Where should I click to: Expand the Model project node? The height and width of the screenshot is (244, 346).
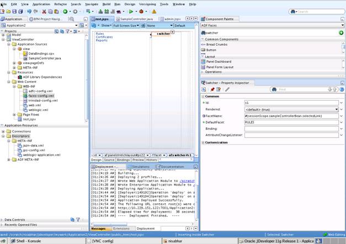[3, 35]
